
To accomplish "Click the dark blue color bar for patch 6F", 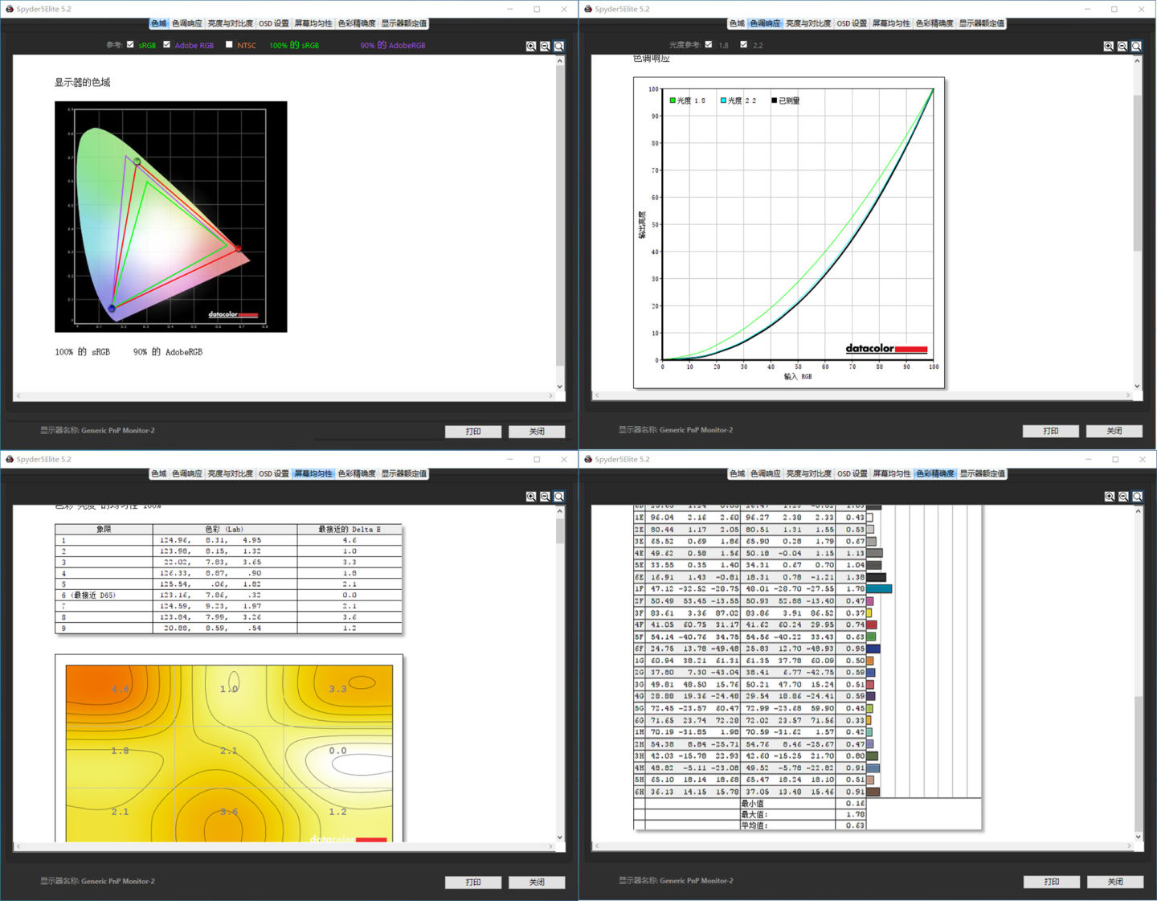I will tap(873, 649).
